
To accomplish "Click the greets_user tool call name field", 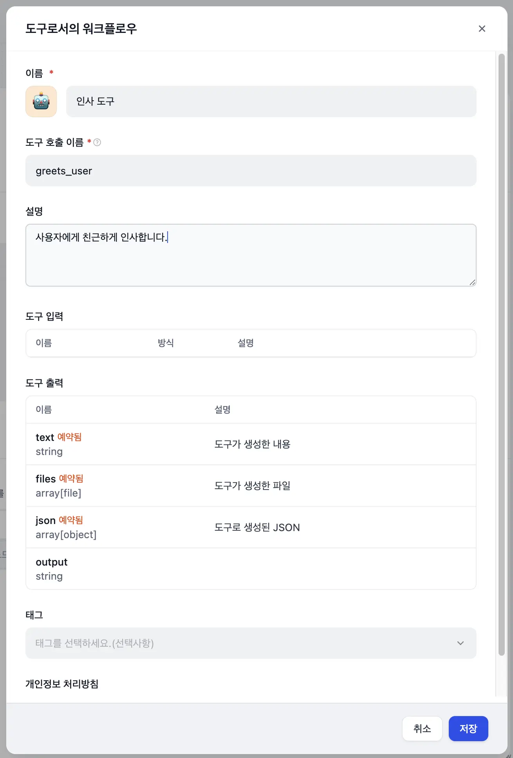I will coord(251,171).
